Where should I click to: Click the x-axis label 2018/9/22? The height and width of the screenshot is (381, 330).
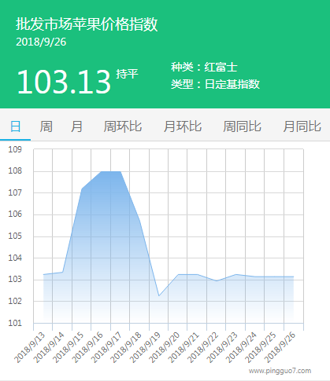pos(203,347)
